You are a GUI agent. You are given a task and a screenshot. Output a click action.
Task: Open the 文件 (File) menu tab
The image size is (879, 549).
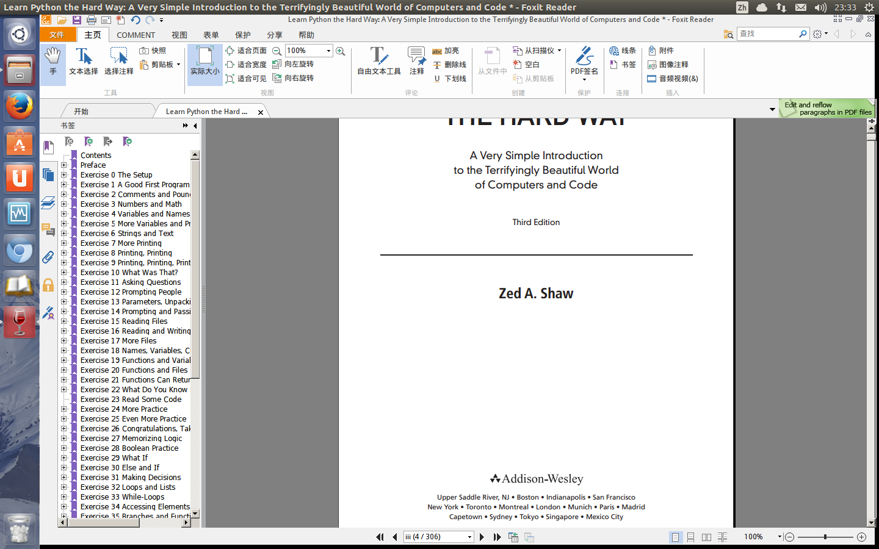57,35
